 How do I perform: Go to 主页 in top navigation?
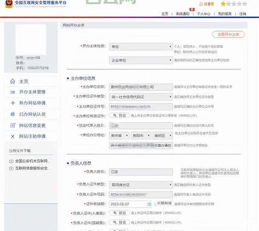point(165,14)
